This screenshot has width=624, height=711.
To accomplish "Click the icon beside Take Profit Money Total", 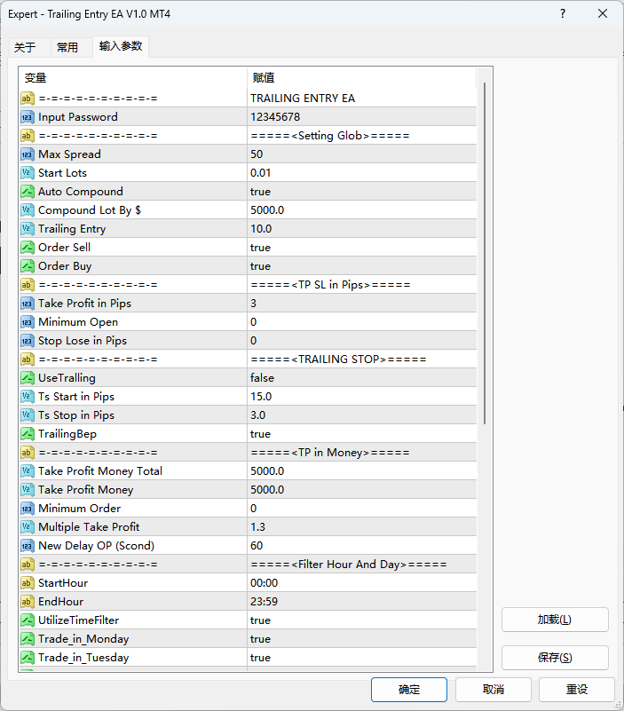I will 27,471.
